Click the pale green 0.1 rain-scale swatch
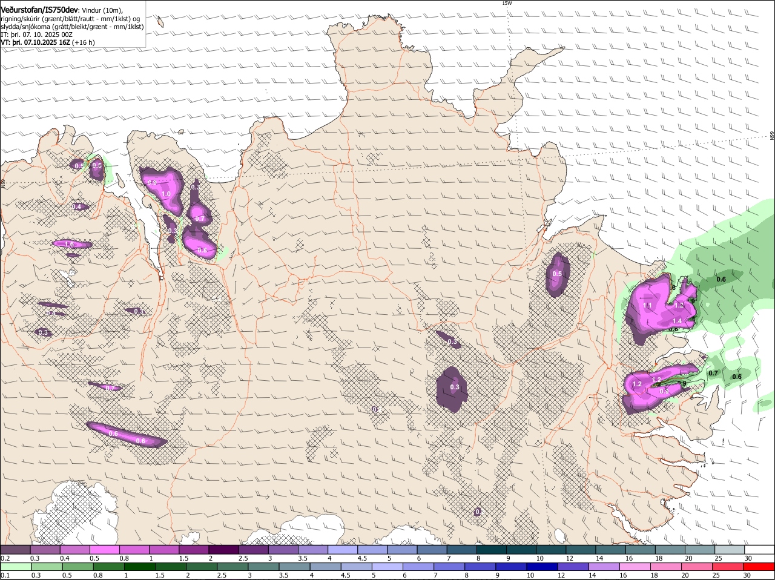The height and width of the screenshot is (580, 775). tap(15, 567)
